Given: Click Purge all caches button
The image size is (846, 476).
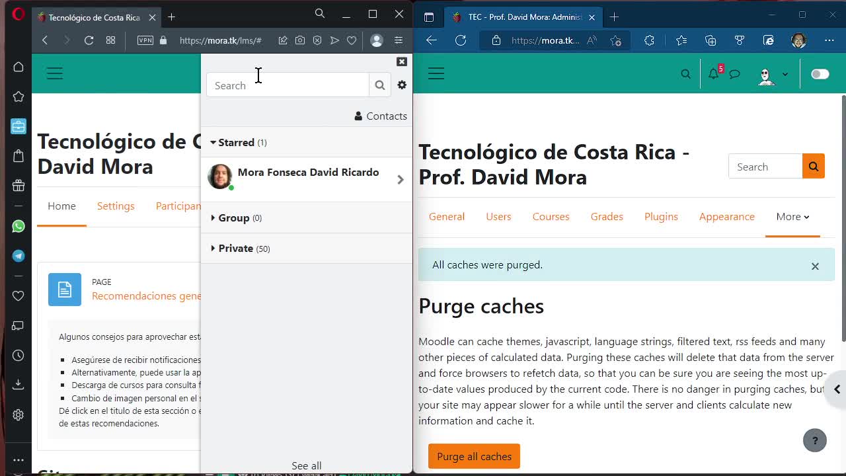Looking at the screenshot, I should coord(475,456).
